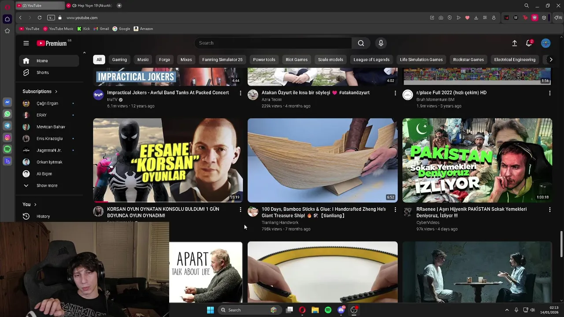
Task: Open the YouTube hamburger guide menu
Action: tap(26, 43)
